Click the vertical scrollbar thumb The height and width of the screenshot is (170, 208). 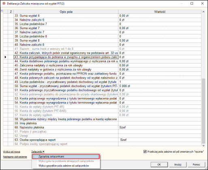tap(204, 111)
